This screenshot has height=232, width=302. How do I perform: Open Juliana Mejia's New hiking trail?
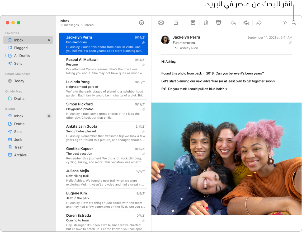104,177
